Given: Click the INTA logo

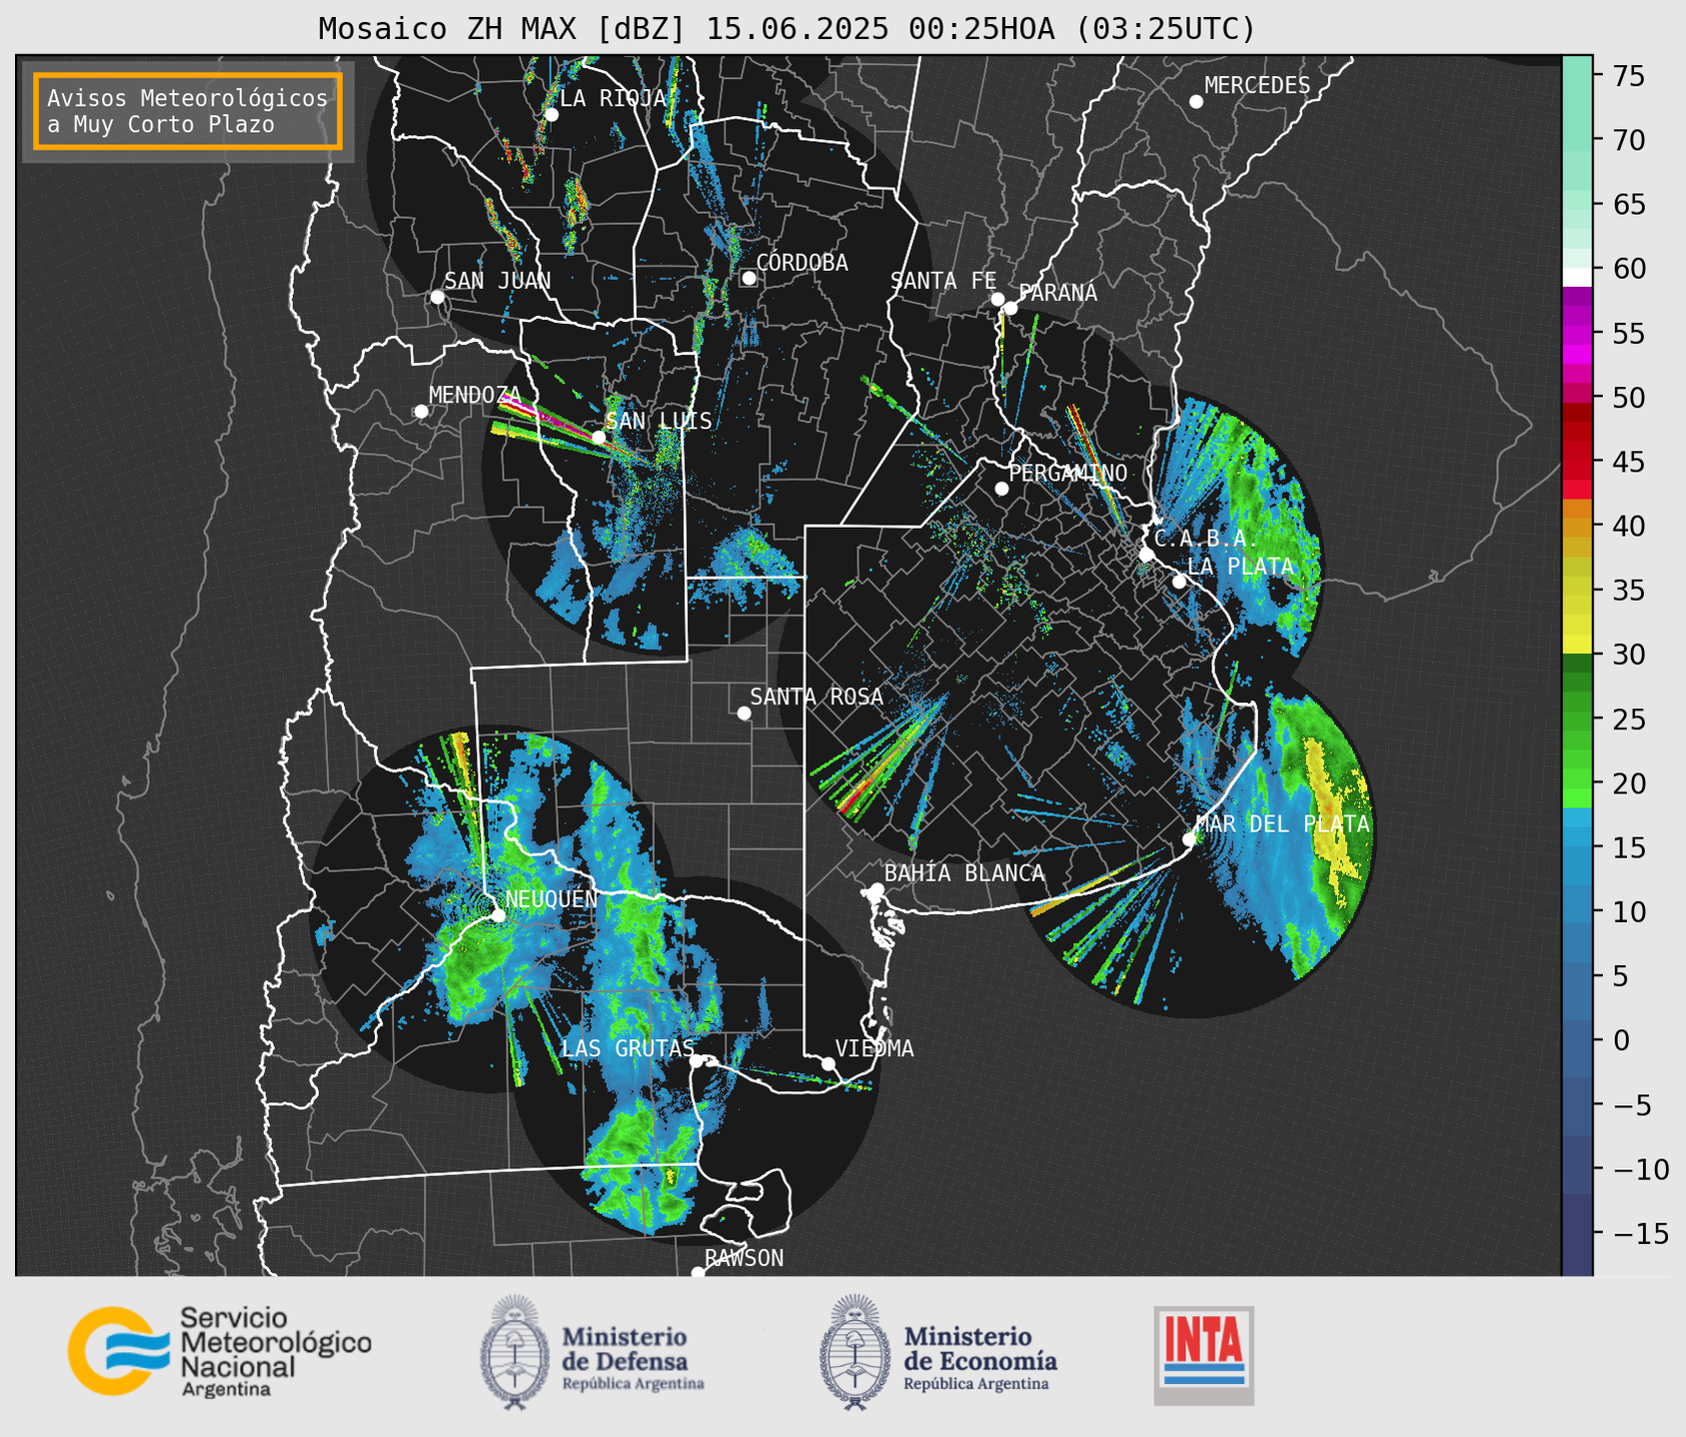Looking at the screenshot, I should 1203,1355.
